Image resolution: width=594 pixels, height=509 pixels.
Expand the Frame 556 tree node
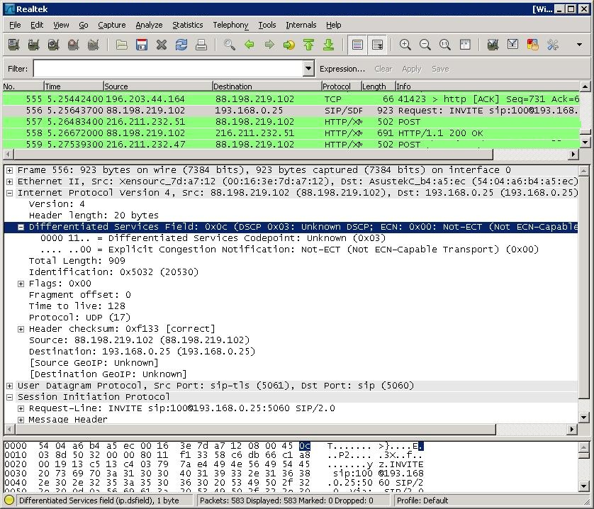click(x=9, y=170)
